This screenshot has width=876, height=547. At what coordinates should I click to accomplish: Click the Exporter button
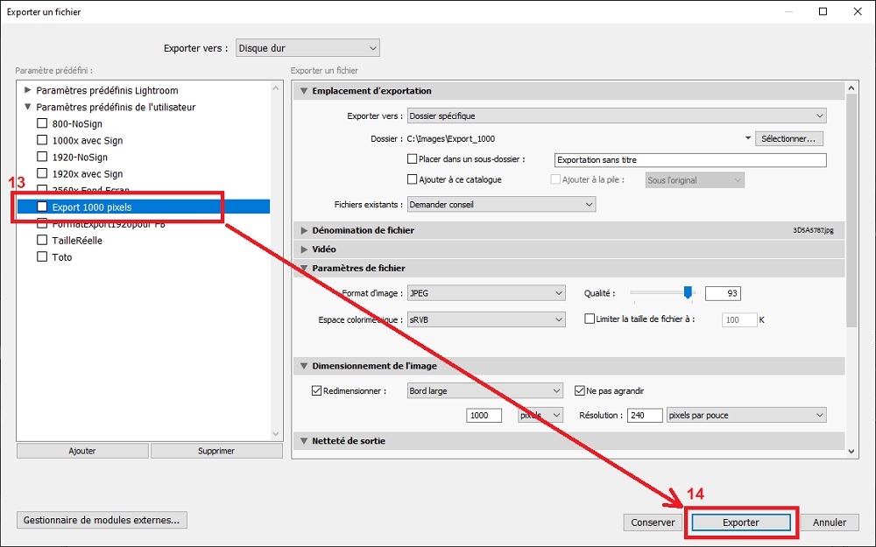pos(741,522)
